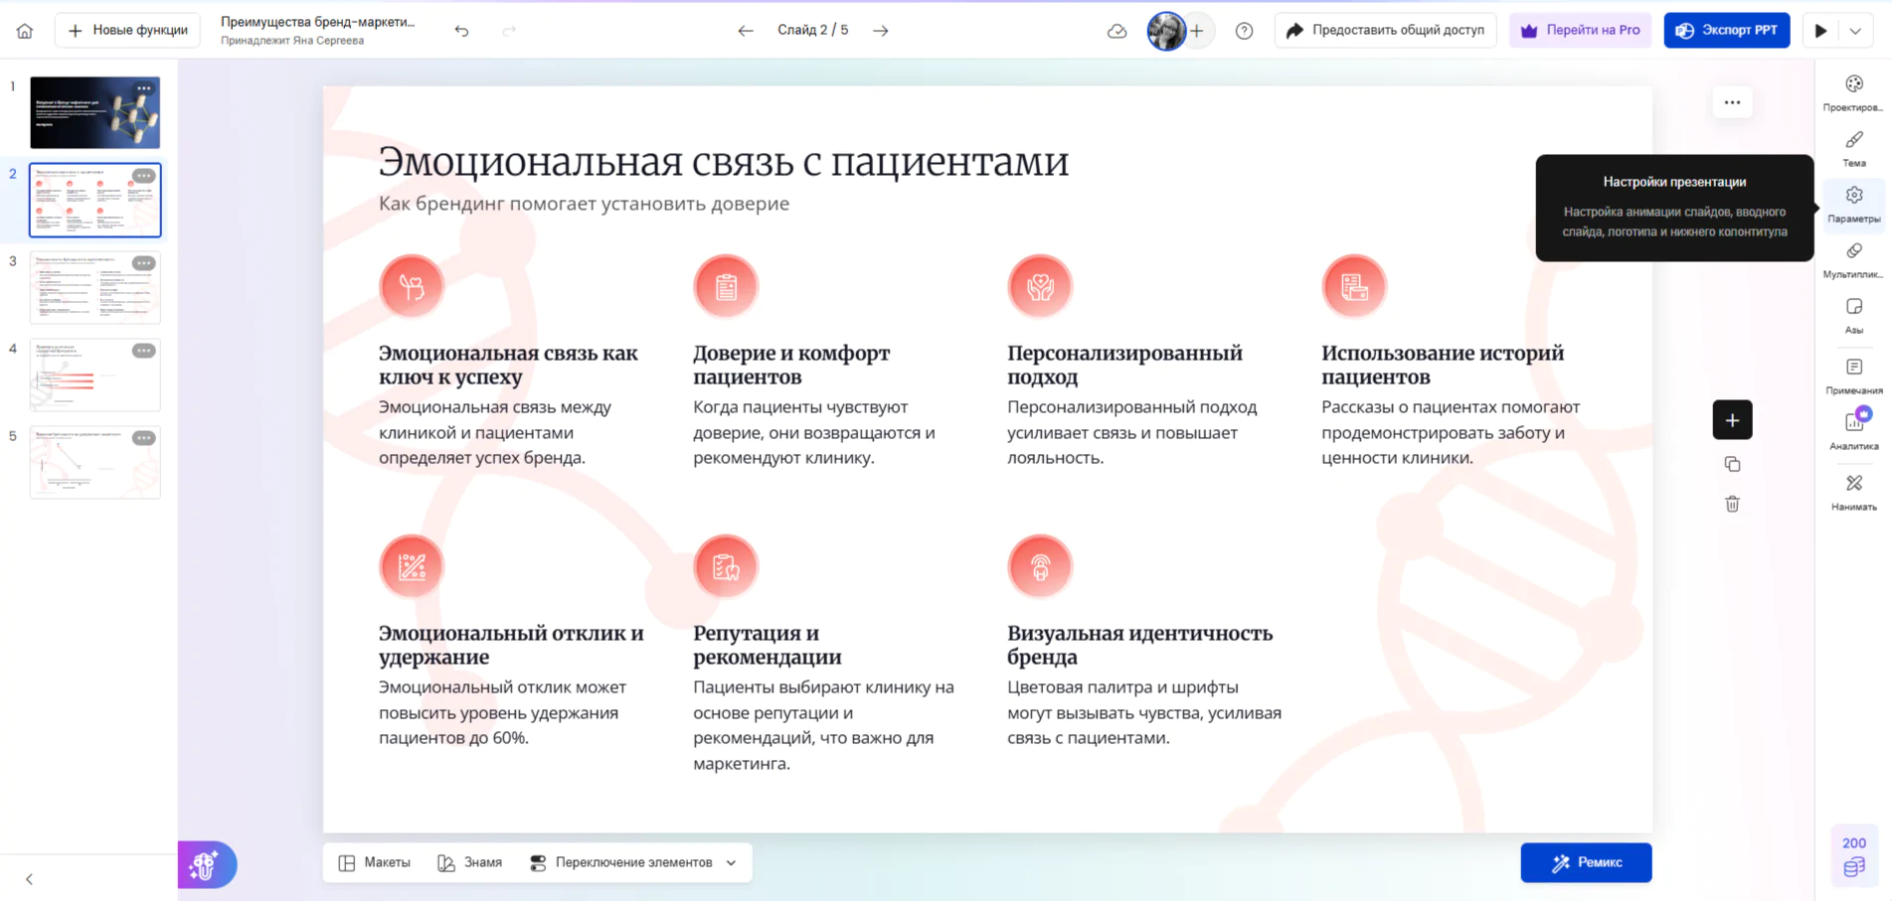
Task: Go to next slide arrow
Action: point(881,31)
